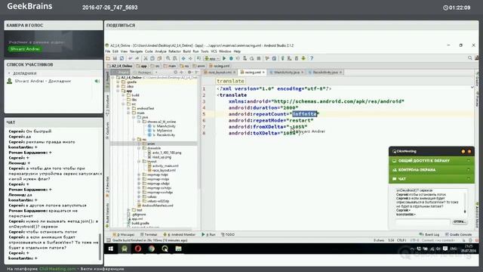Click the project panel settings gear icon

click(189, 73)
